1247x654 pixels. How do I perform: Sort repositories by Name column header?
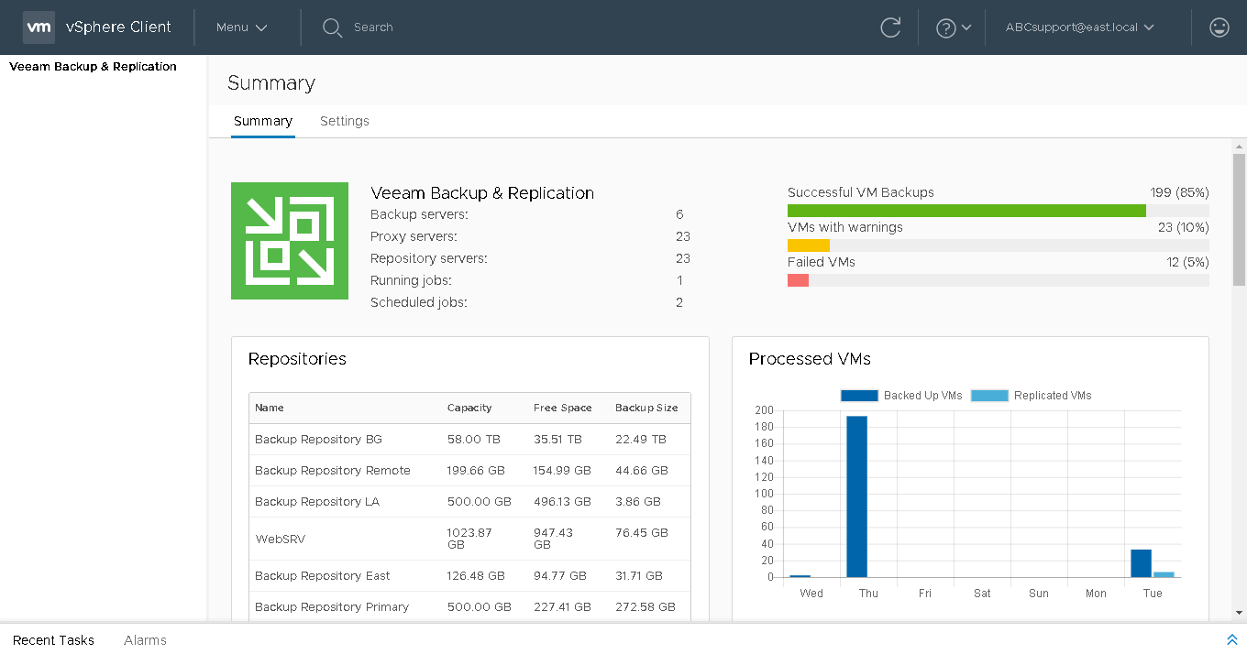pyautogui.click(x=270, y=408)
